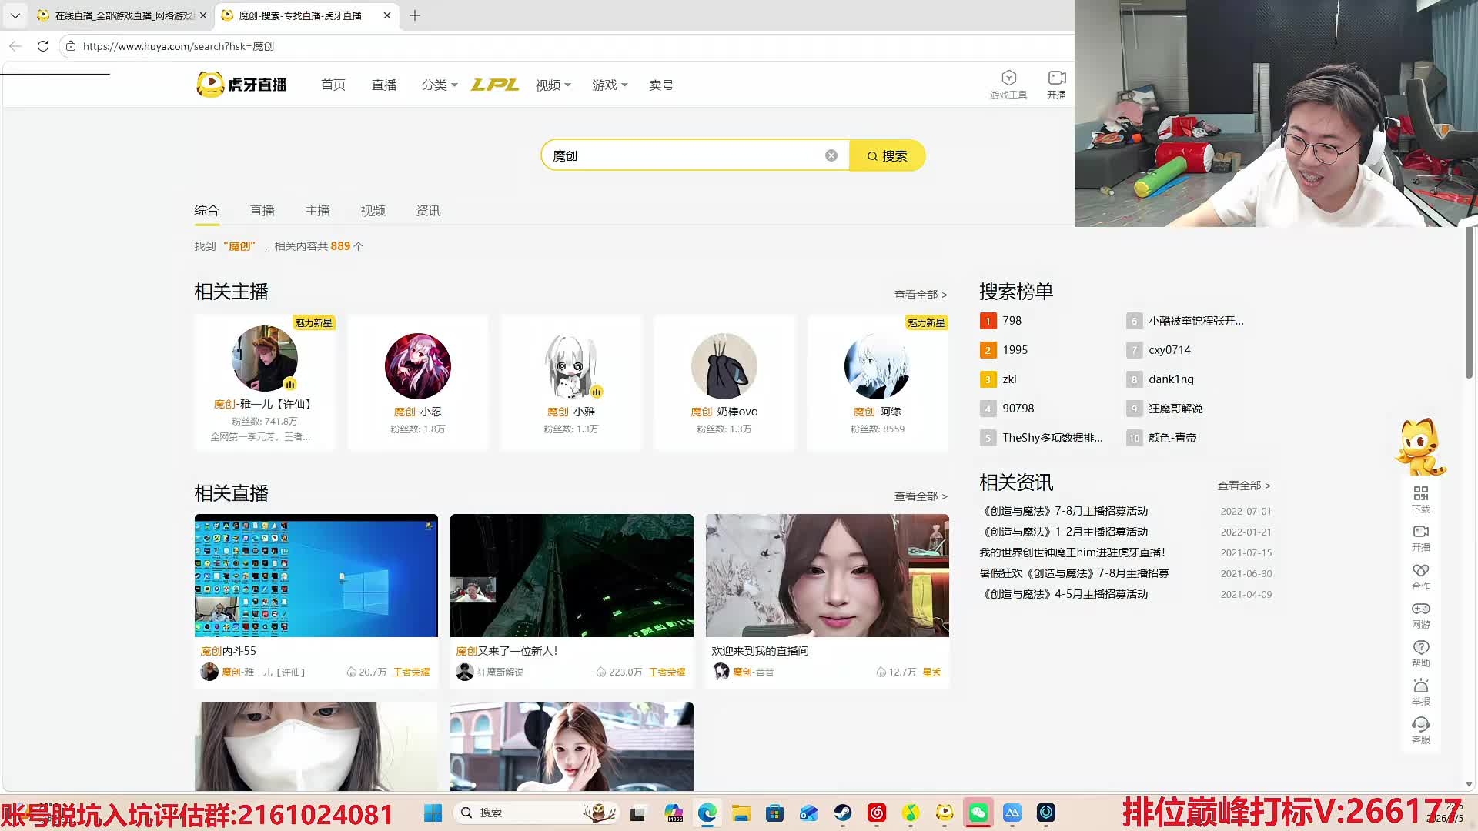Switch to the 视频 results tab
Viewport: 1478px width, 831px height.
pyautogui.click(x=373, y=210)
